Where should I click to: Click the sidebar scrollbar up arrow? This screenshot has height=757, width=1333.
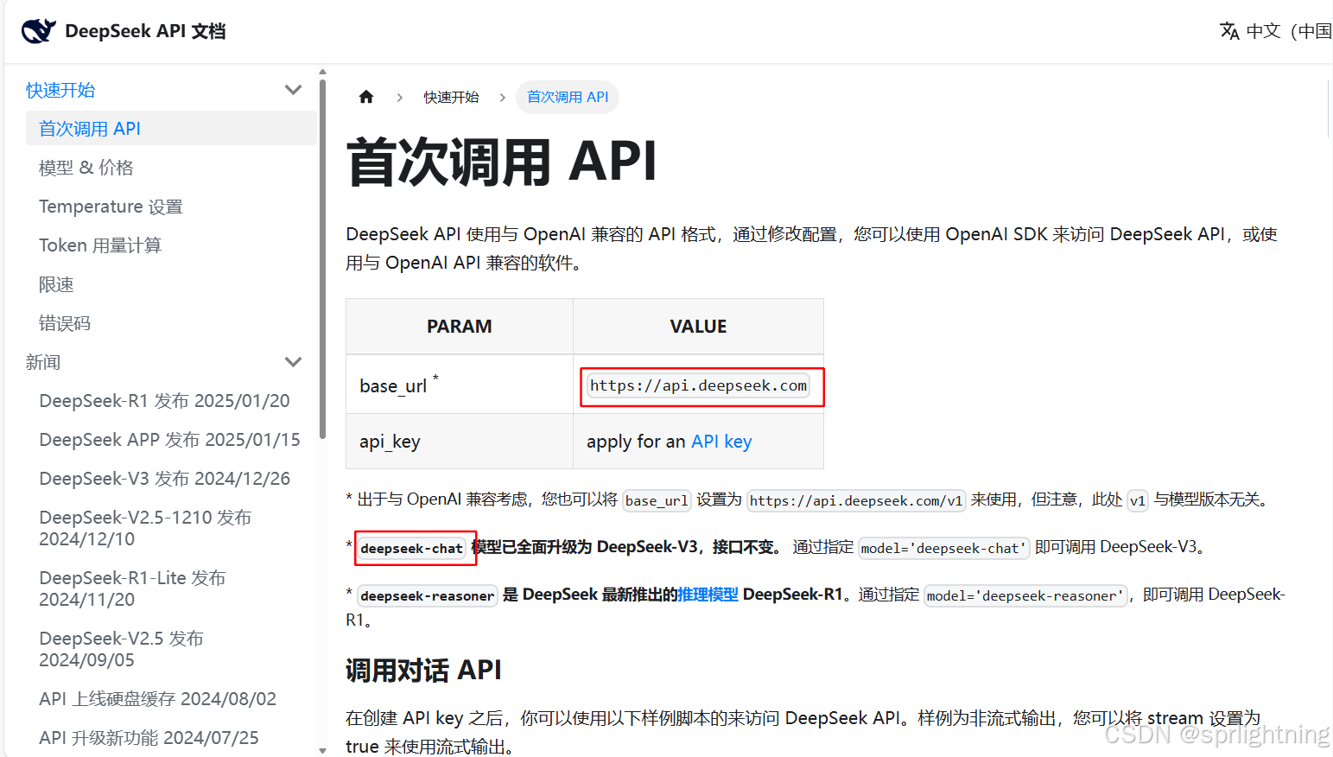(322, 73)
